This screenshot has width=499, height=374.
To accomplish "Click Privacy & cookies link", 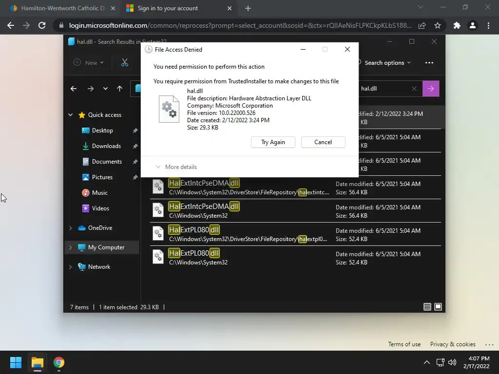I will tap(453, 344).
